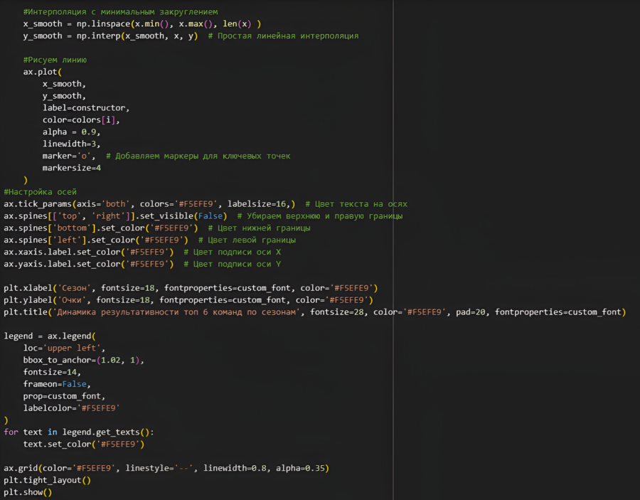This screenshot has height=500, width=640.
Task: Click the 'markersize=4' argument
Action: coord(71,168)
